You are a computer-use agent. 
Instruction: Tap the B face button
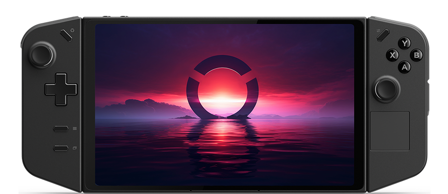pyautogui.click(x=416, y=55)
